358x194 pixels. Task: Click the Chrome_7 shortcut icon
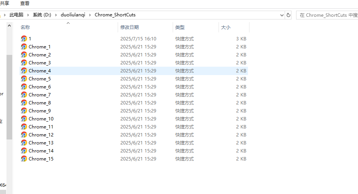pos(24,95)
